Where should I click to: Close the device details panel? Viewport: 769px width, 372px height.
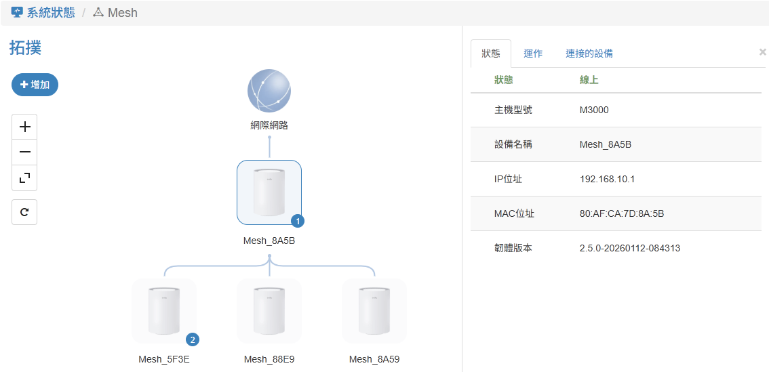point(762,51)
